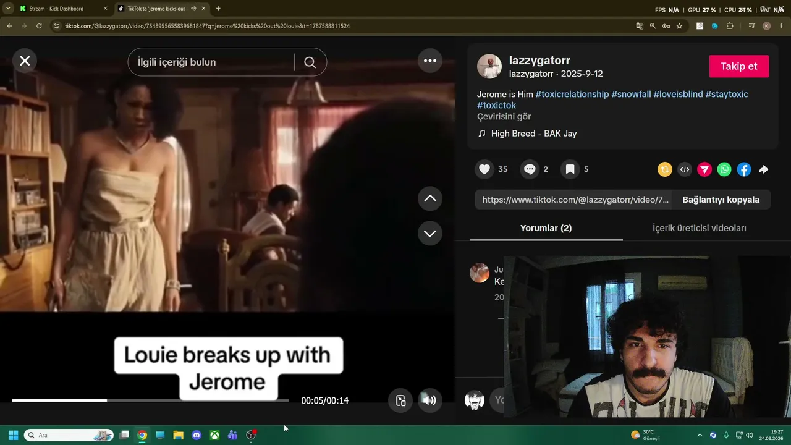The width and height of the screenshot is (791, 445).
Task: Go to previous video with up chevron
Action: click(x=430, y=198)
